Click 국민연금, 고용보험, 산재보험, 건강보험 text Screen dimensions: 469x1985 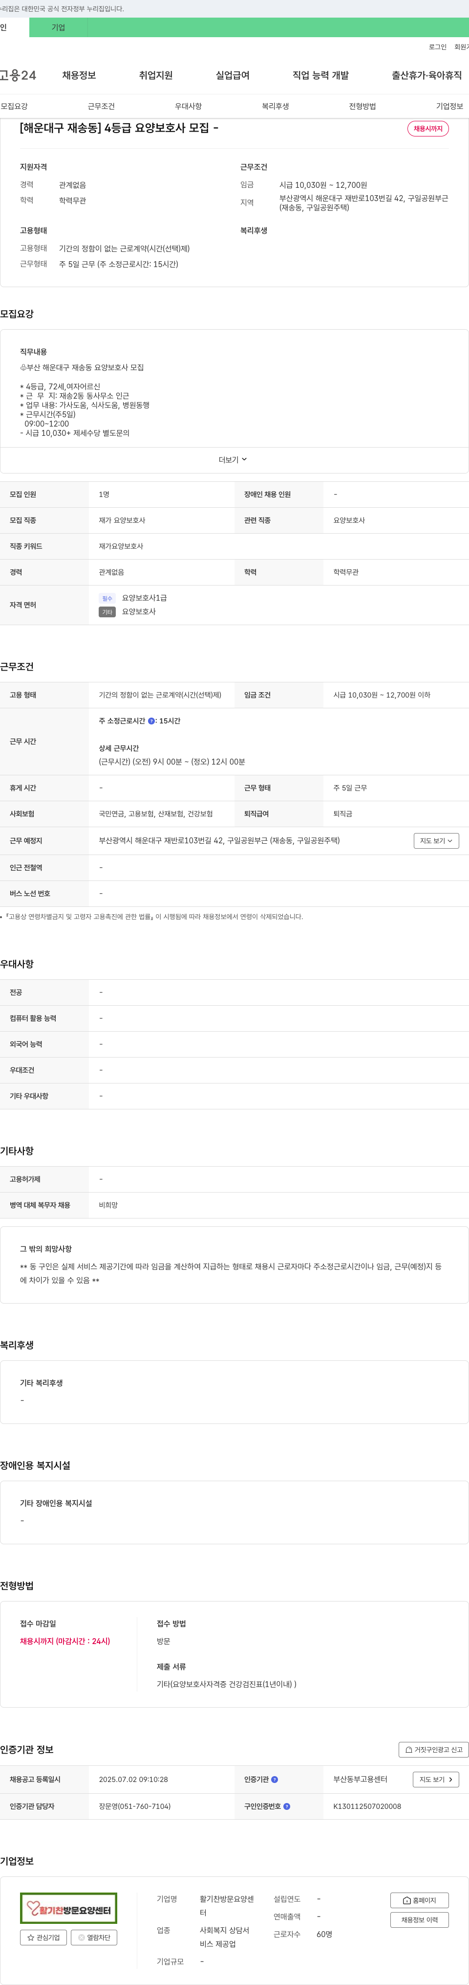pyautogui.click(x=155, y=814)
